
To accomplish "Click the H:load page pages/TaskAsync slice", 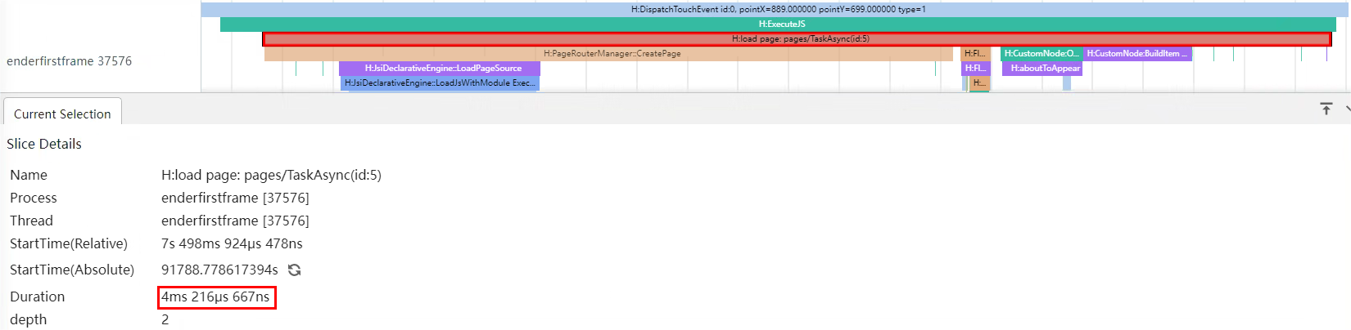I will (796, 39).
